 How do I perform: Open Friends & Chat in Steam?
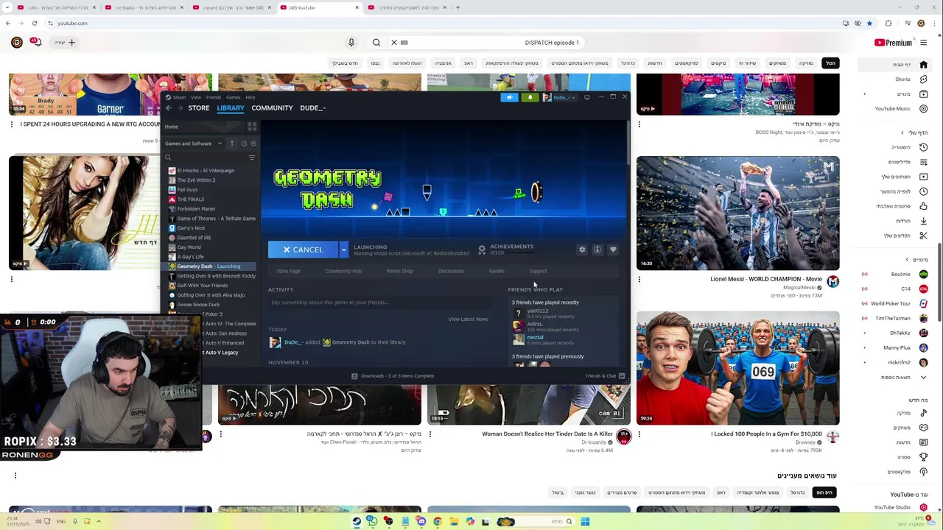(605, 376)
